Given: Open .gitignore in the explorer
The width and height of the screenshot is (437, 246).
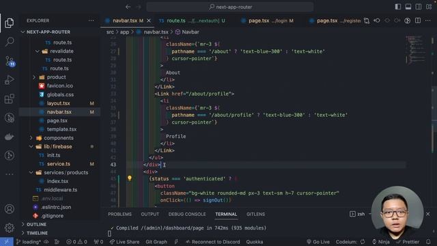Looking at the screenshot, I should point(52,216).
